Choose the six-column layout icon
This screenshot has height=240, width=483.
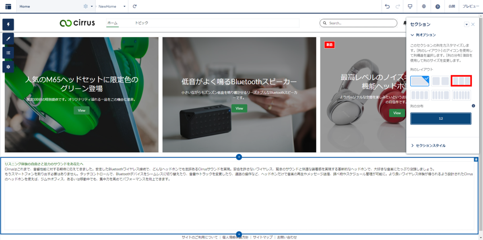coord(461,95)
